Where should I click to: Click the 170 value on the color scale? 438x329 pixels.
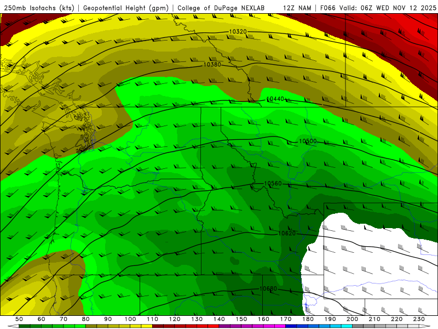click(285, 319)
